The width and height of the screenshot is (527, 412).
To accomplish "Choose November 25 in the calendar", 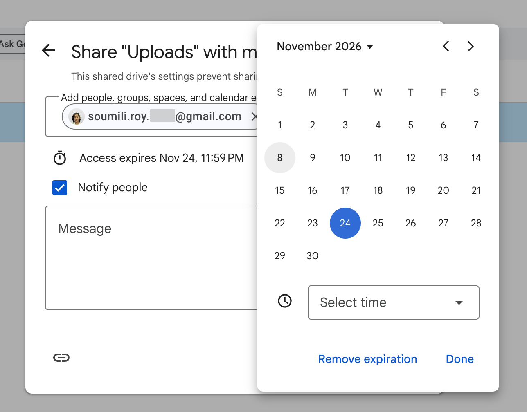I will click(378, 223).
